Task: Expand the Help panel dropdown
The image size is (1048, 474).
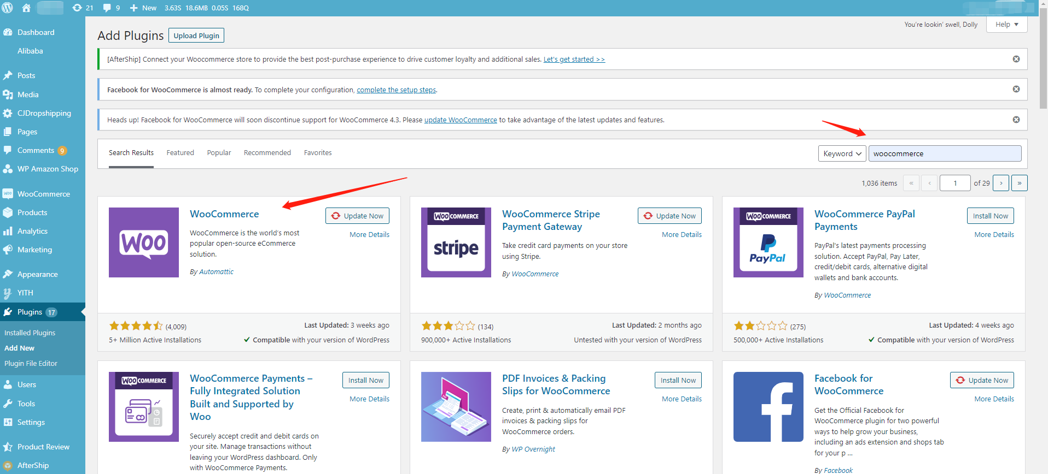Action: pyautogui.click(x=1006, y=25)
